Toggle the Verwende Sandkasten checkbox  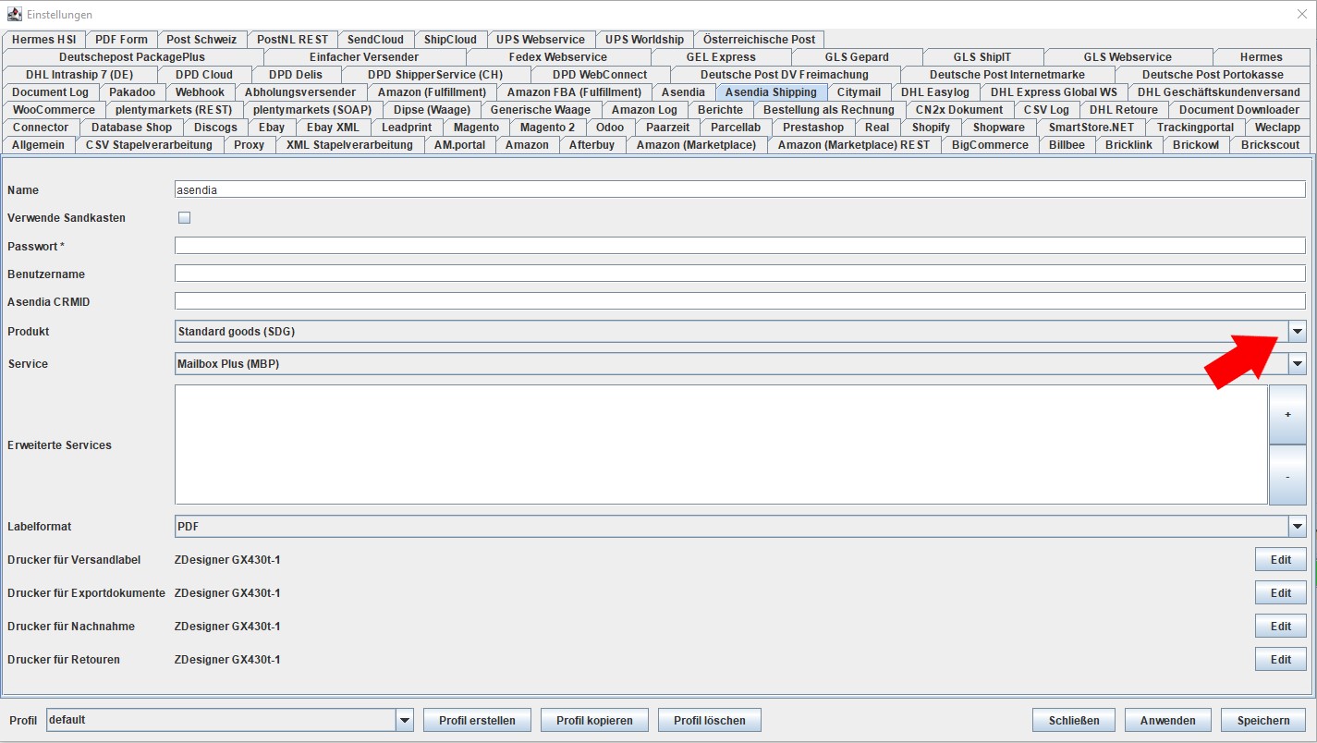pyautogui.click(x=184, y=218)
